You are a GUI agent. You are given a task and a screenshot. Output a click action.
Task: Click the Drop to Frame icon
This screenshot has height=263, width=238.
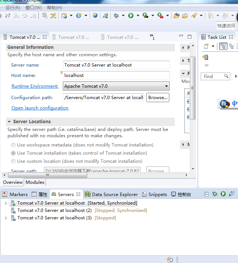pyautogui.click(x=45, y=16)
